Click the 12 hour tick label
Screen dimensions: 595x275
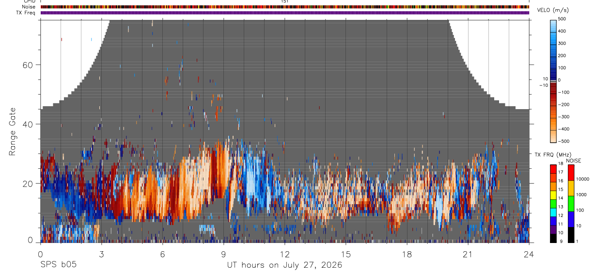[285, 254]
